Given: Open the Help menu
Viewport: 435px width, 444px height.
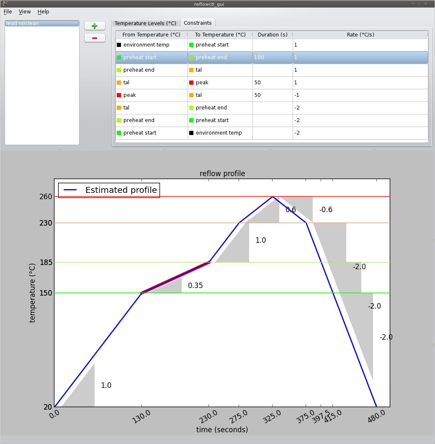Looking at the screenshot, I should pos(43,12).
